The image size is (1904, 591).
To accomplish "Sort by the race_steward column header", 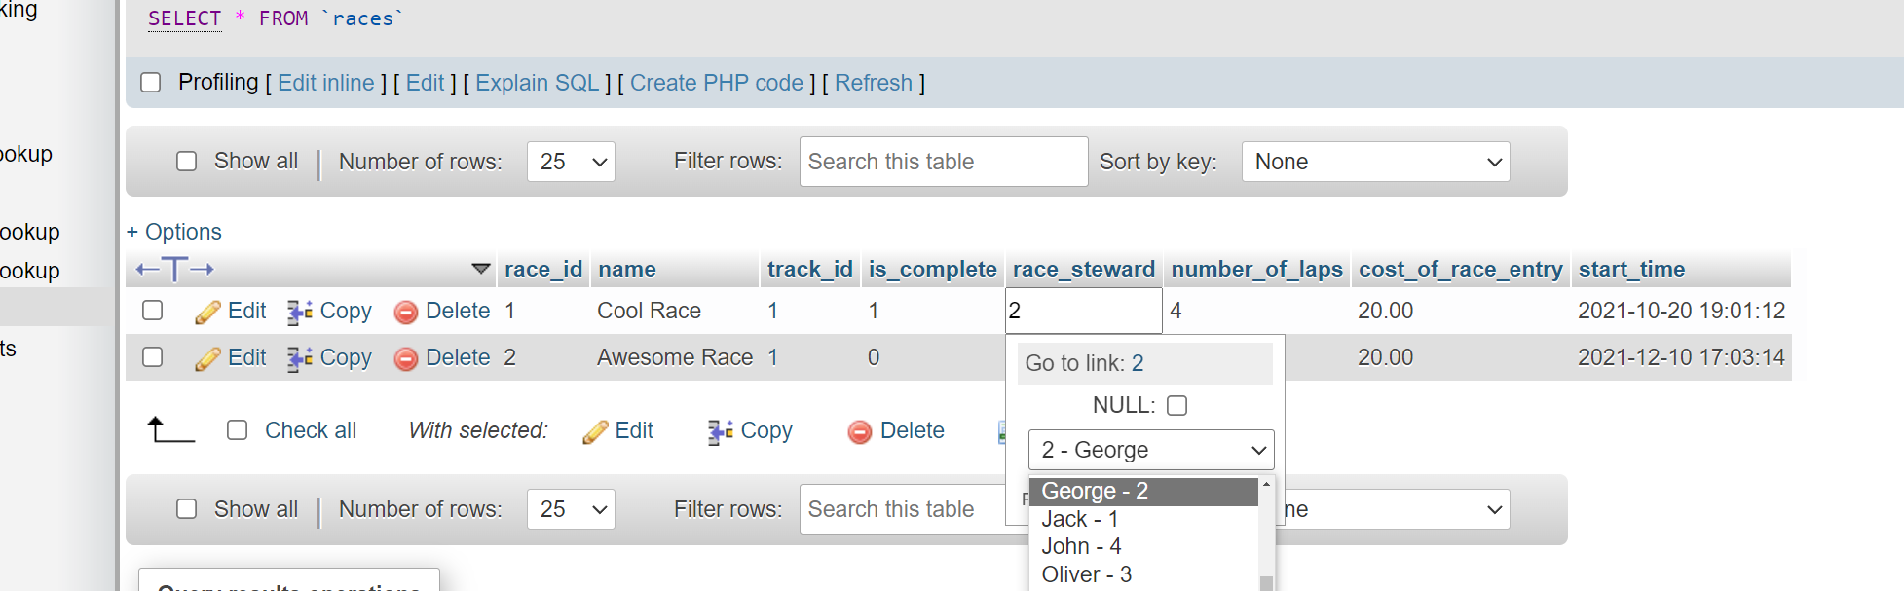I will [1084, 269].
